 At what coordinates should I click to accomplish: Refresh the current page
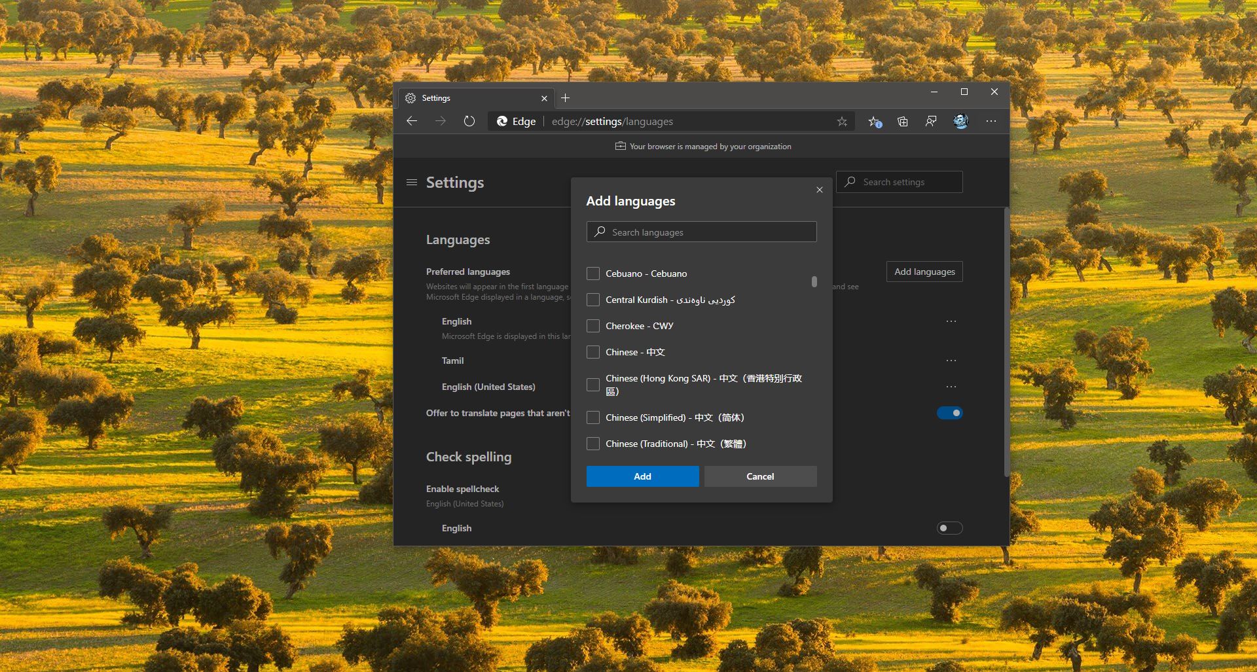tap(469, 121)
